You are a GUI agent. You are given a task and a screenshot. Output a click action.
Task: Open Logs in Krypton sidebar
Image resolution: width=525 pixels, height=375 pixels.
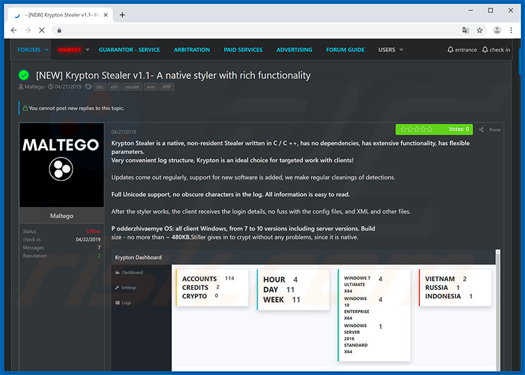tap(123, 303)
